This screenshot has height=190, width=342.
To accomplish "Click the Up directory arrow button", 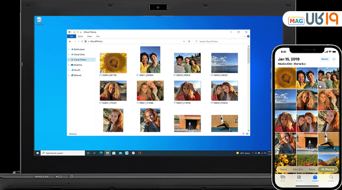I will pyautogui.click(x=82, y=42).
